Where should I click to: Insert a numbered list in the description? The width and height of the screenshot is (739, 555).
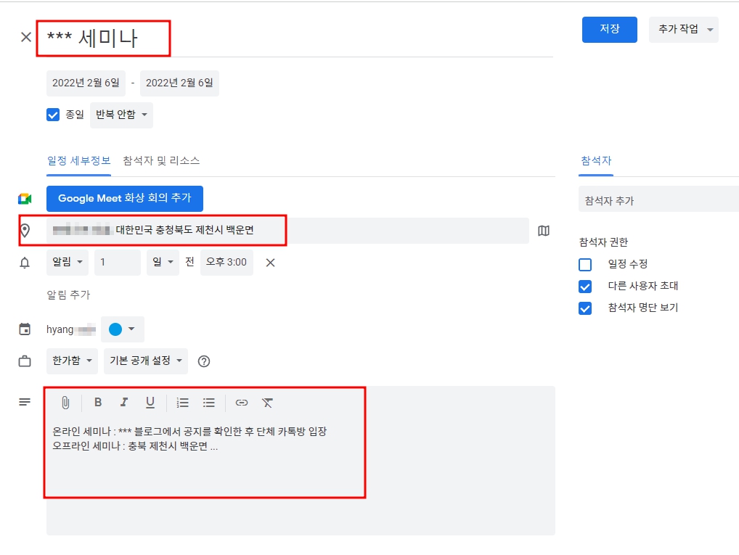[182, 403]
